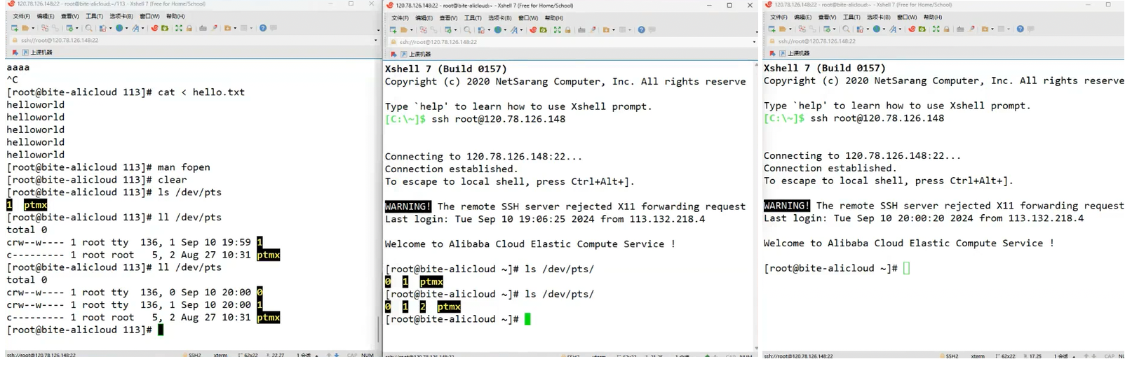The image size is (1125, 366).
Task: Click highlighter pen icon in middle Xshell window
Action: [593, 29]
